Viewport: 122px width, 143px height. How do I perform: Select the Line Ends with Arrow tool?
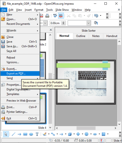[19, 134]
